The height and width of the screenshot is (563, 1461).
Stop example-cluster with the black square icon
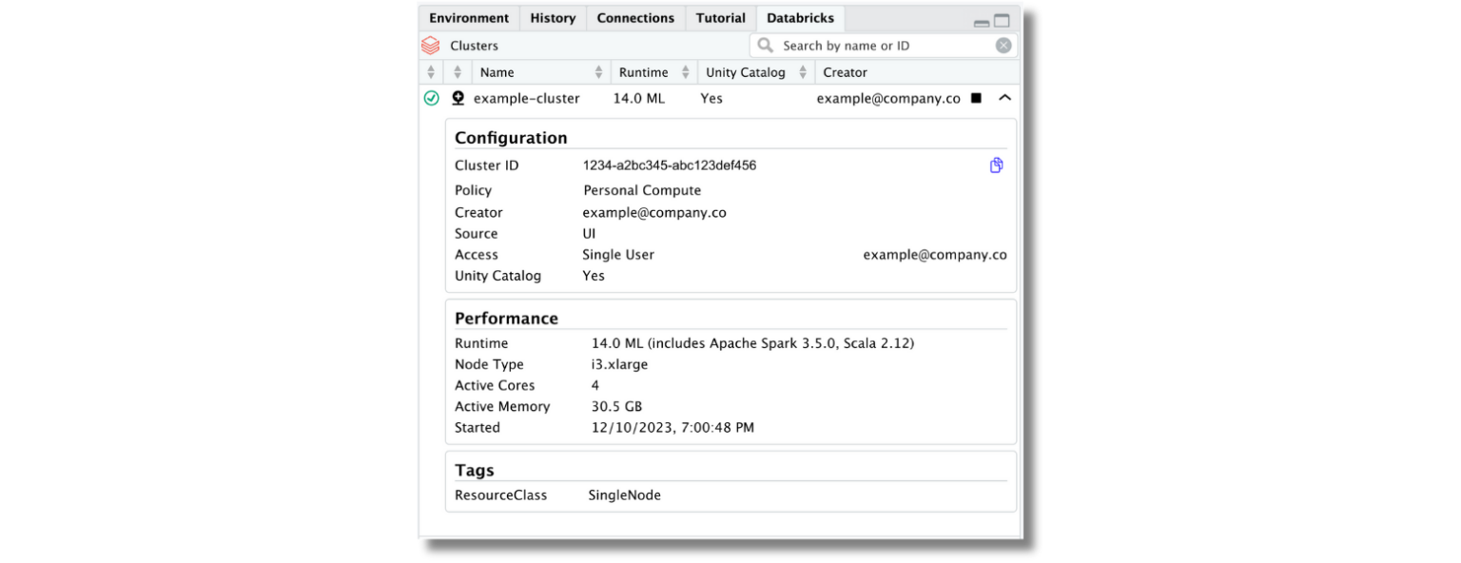(977, 98)
